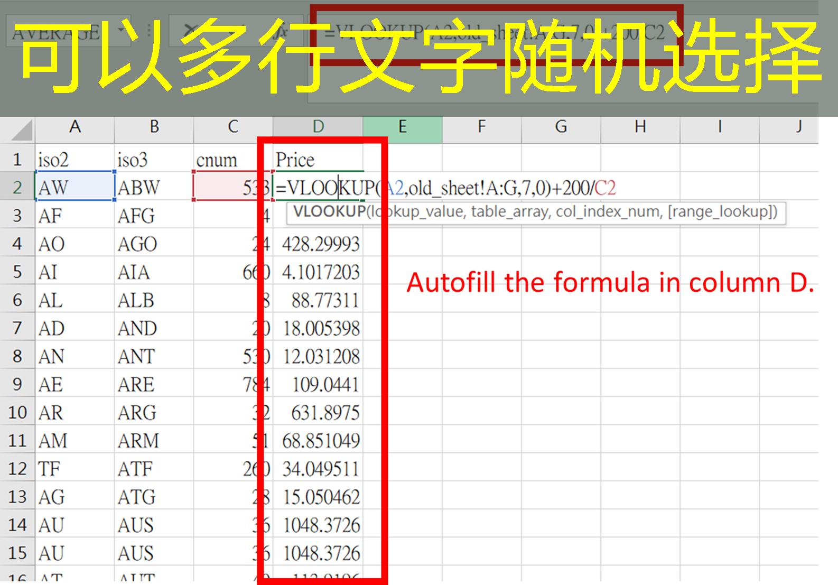Screen dimensions: 838x585
Task: Click the cnum header cell
Action: tap(232, 160)
